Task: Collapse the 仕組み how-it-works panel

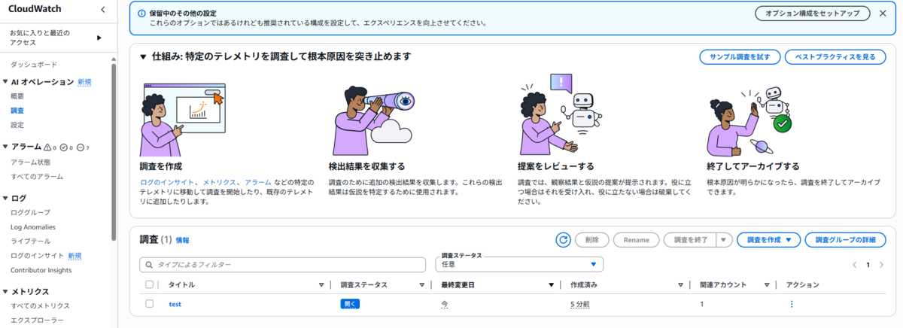Action: [143, 57]
